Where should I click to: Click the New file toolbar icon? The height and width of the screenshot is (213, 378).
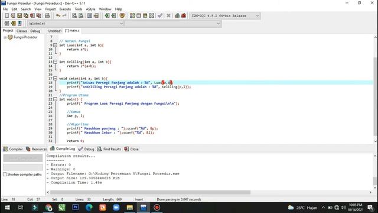coord(6,15)
